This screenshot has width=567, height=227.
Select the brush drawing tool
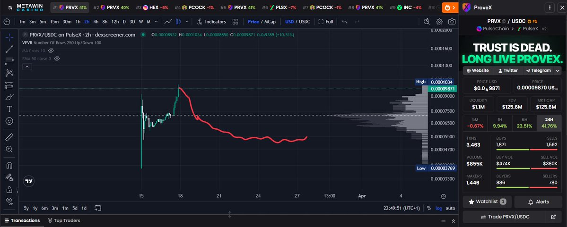tap(9, 97)
